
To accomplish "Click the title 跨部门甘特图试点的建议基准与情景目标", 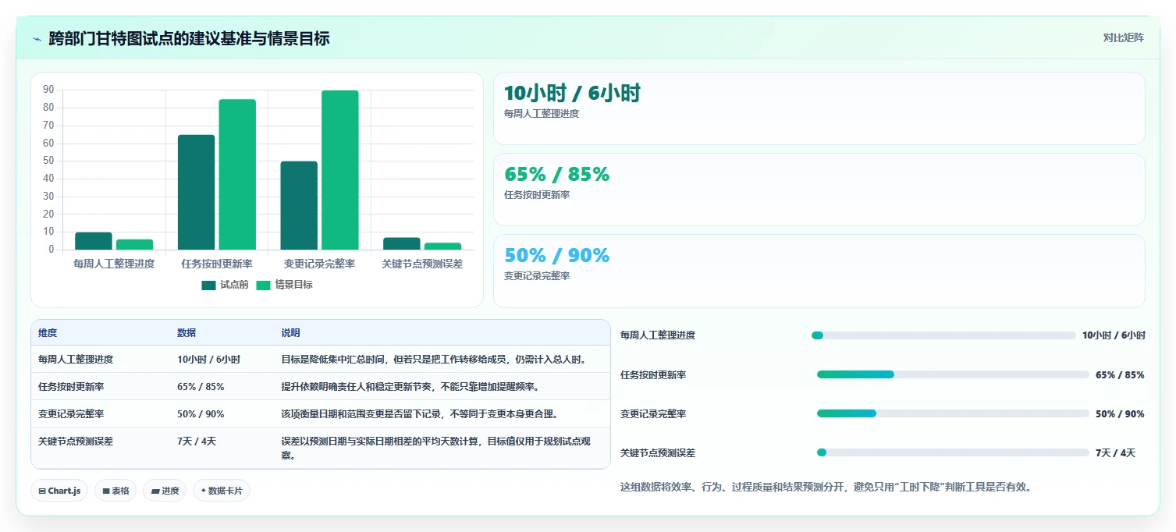I will (x=189, y=38).
